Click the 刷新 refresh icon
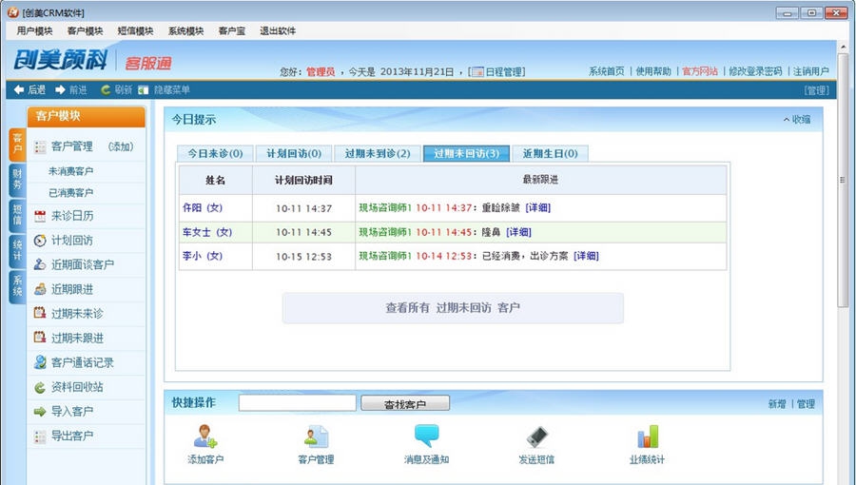 [106, 89]
